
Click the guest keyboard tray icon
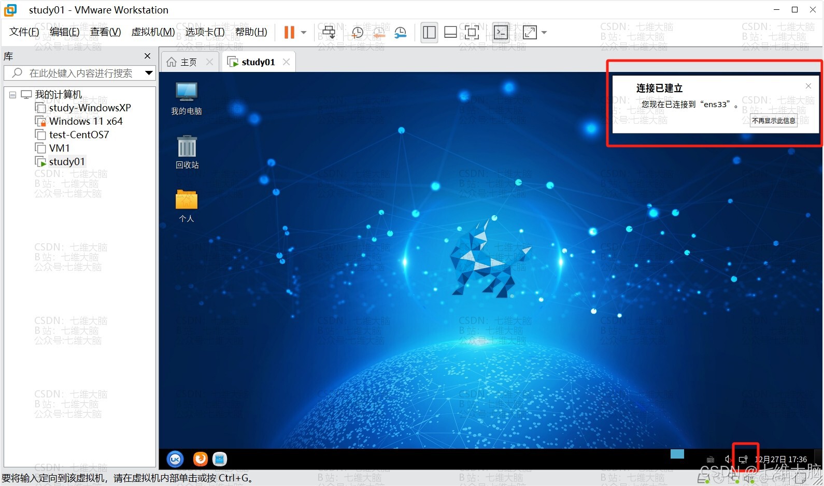tap(711, 460)
